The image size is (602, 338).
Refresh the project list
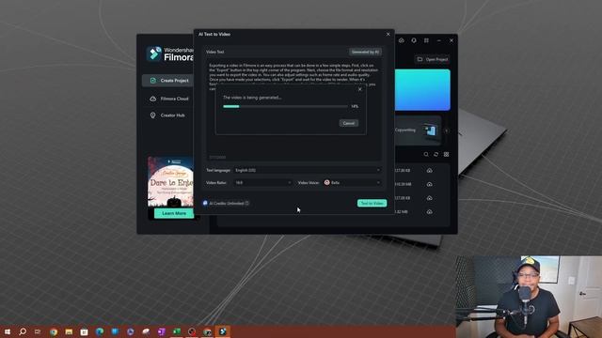[436, 154]
